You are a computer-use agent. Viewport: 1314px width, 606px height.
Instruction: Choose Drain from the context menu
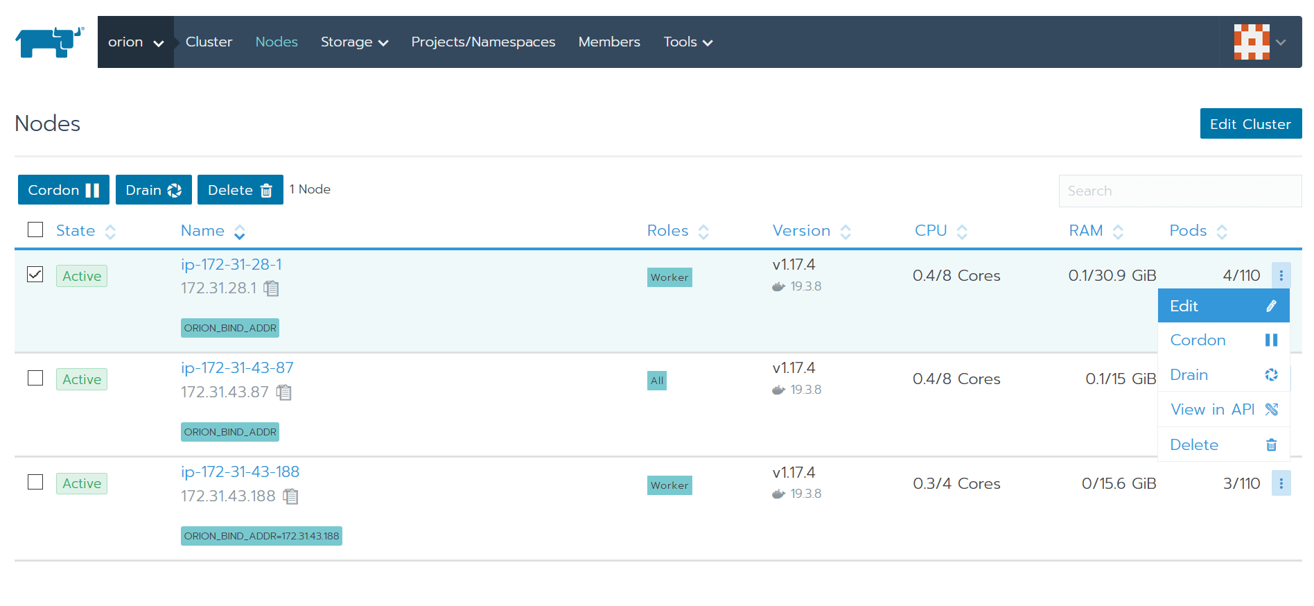click(1223, 375)
